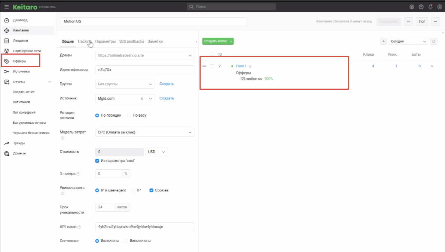This screenshot has height=252, width=445.
Task: Delete Flow 1 with the X icon
Action: click(432, 66)
